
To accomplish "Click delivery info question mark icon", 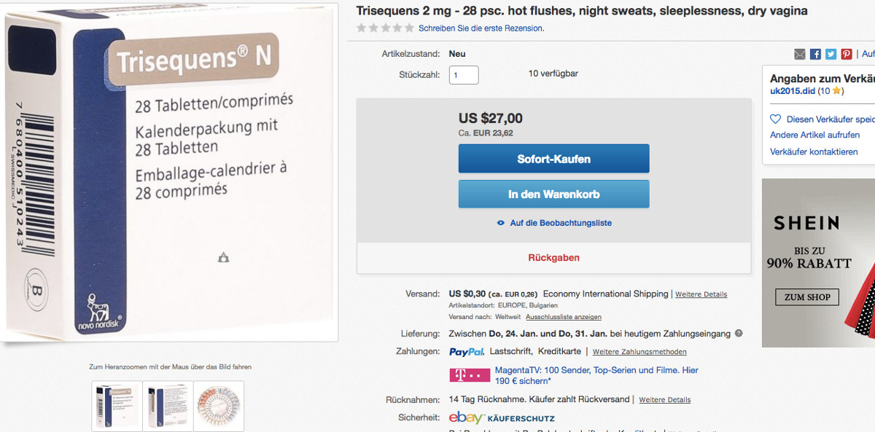I will tap(739, 334).
